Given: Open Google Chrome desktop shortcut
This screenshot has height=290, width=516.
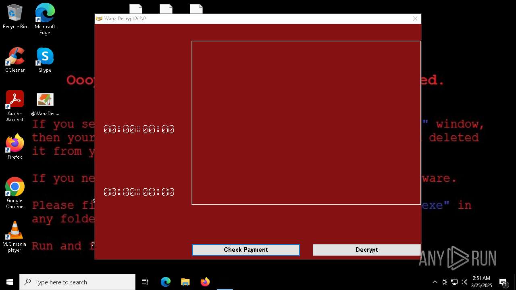Looking at the screenshot, I should [x=15, y=193].
